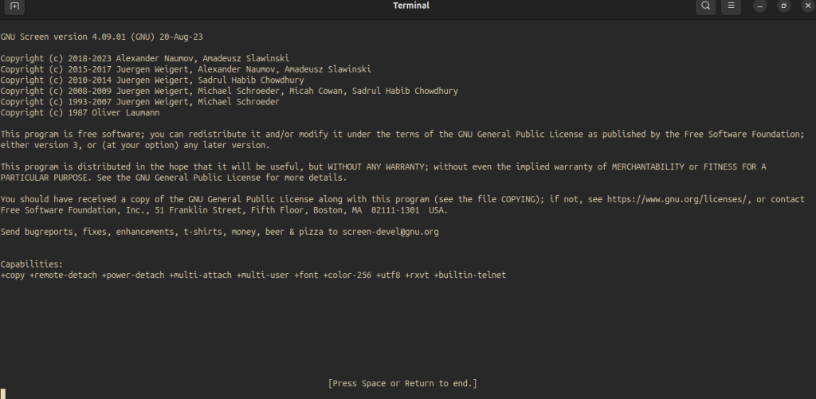816x399 pixels.
Task: Click the Press Space or Return prompt
Action: [x=402, y=383]
